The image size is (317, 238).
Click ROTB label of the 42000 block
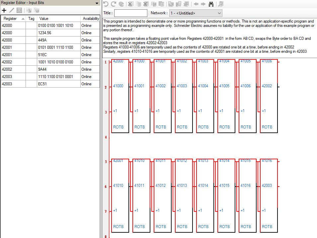(118, 127)
